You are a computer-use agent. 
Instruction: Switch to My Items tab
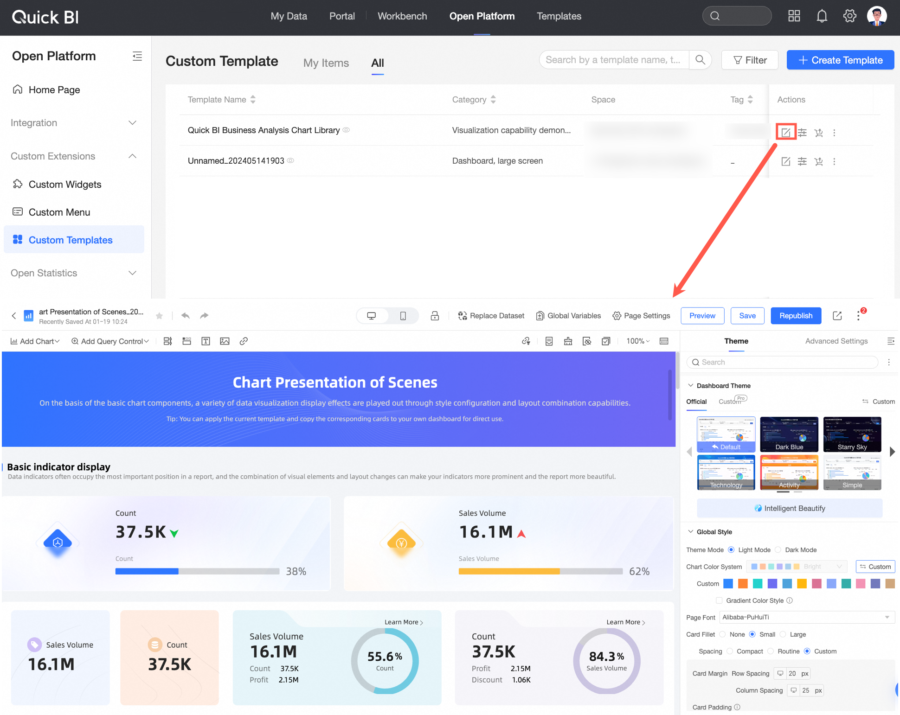(x=326, y=63)
